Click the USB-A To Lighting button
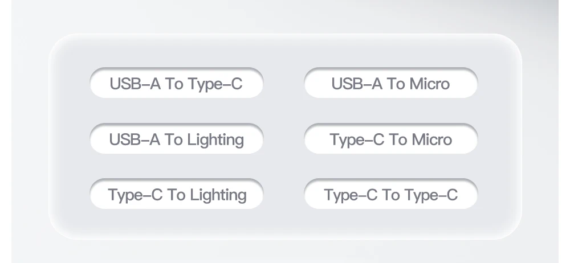The width and height of the screenshot is (570, 263). 176,139
